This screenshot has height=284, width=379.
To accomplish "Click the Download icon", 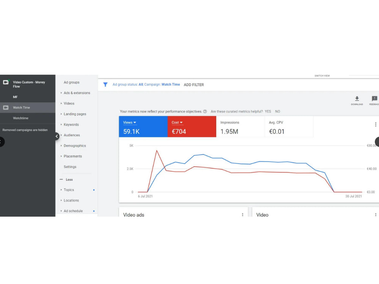I will (357, 98).
